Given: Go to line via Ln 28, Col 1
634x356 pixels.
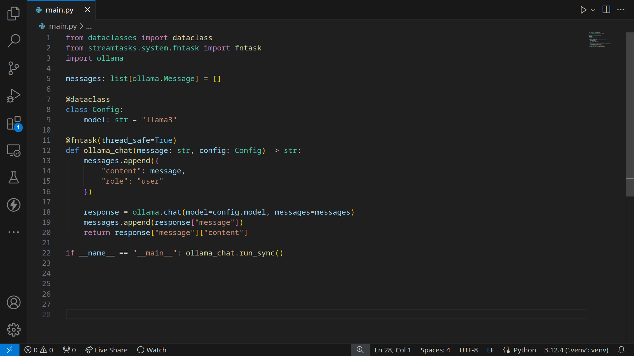Looking at the screenshot, I should pyautogui.click(x=393, y=350).
